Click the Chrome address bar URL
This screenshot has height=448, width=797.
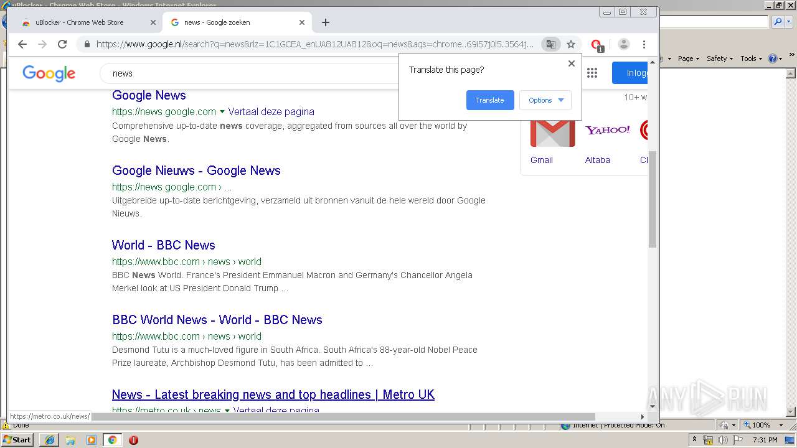pos(315,44)
